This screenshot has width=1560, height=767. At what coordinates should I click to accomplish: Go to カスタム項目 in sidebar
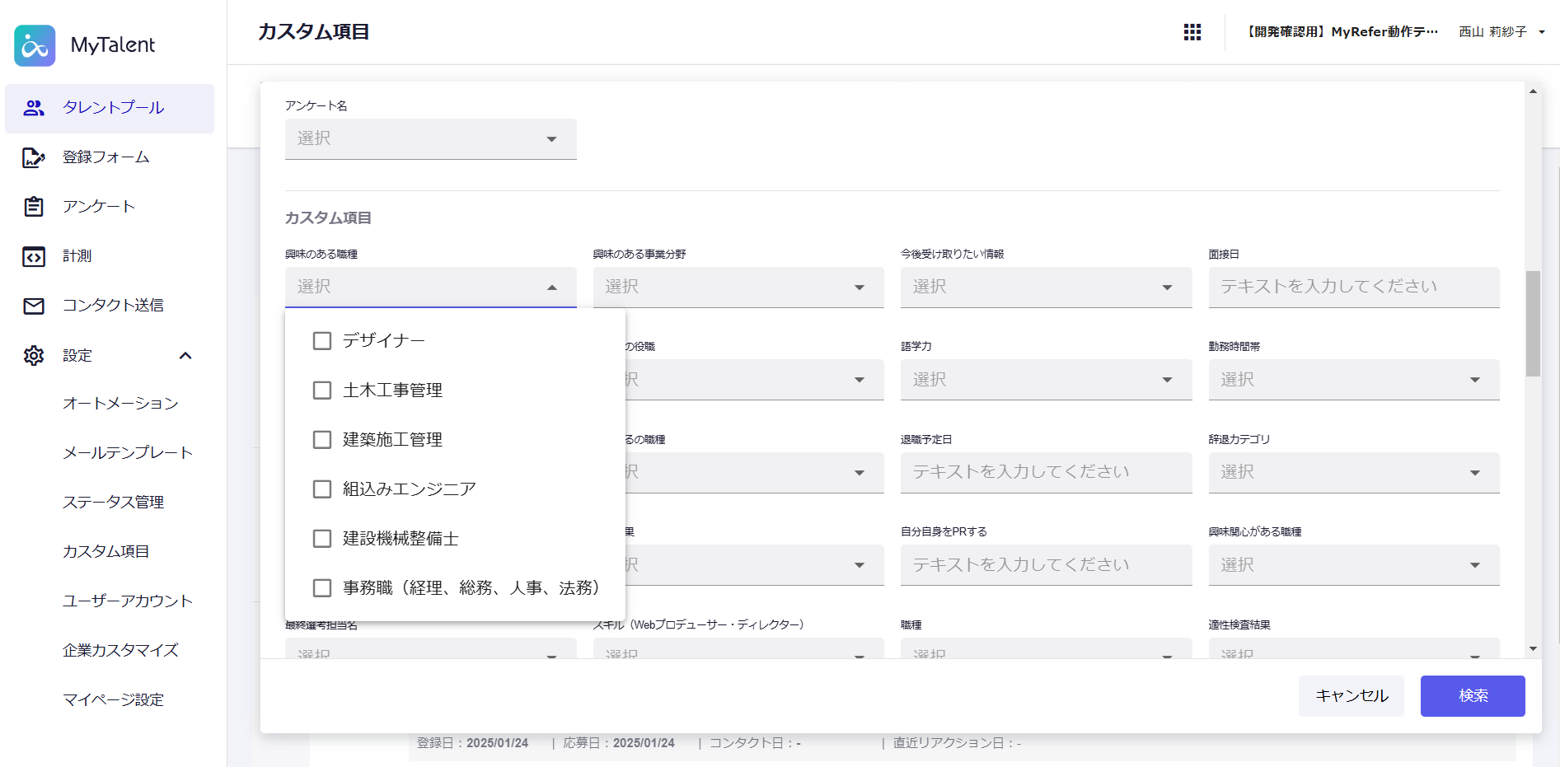point(105,552)
